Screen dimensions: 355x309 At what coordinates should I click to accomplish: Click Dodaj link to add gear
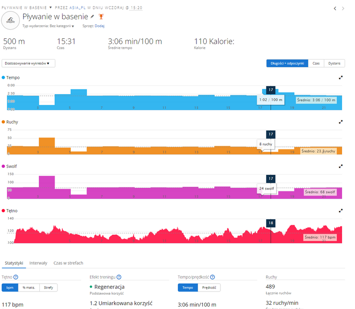point(100,26)
